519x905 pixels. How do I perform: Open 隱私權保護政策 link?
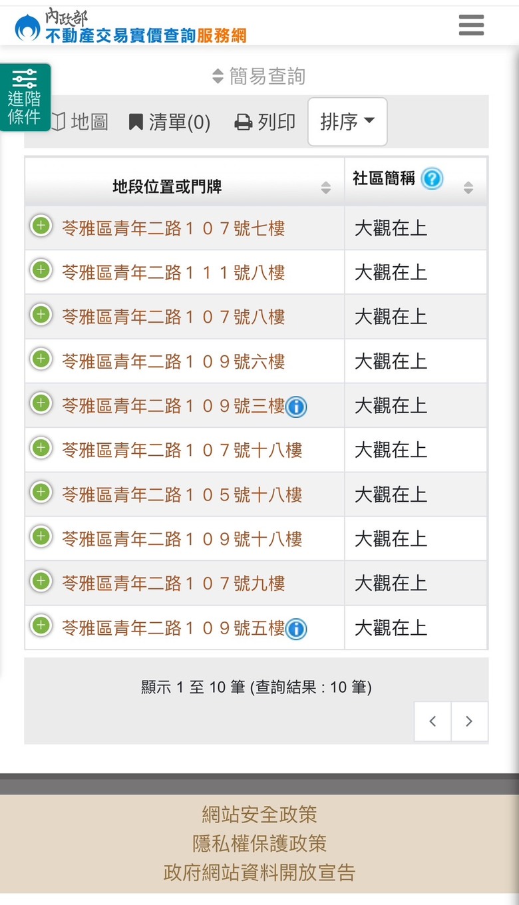(259, 843)
